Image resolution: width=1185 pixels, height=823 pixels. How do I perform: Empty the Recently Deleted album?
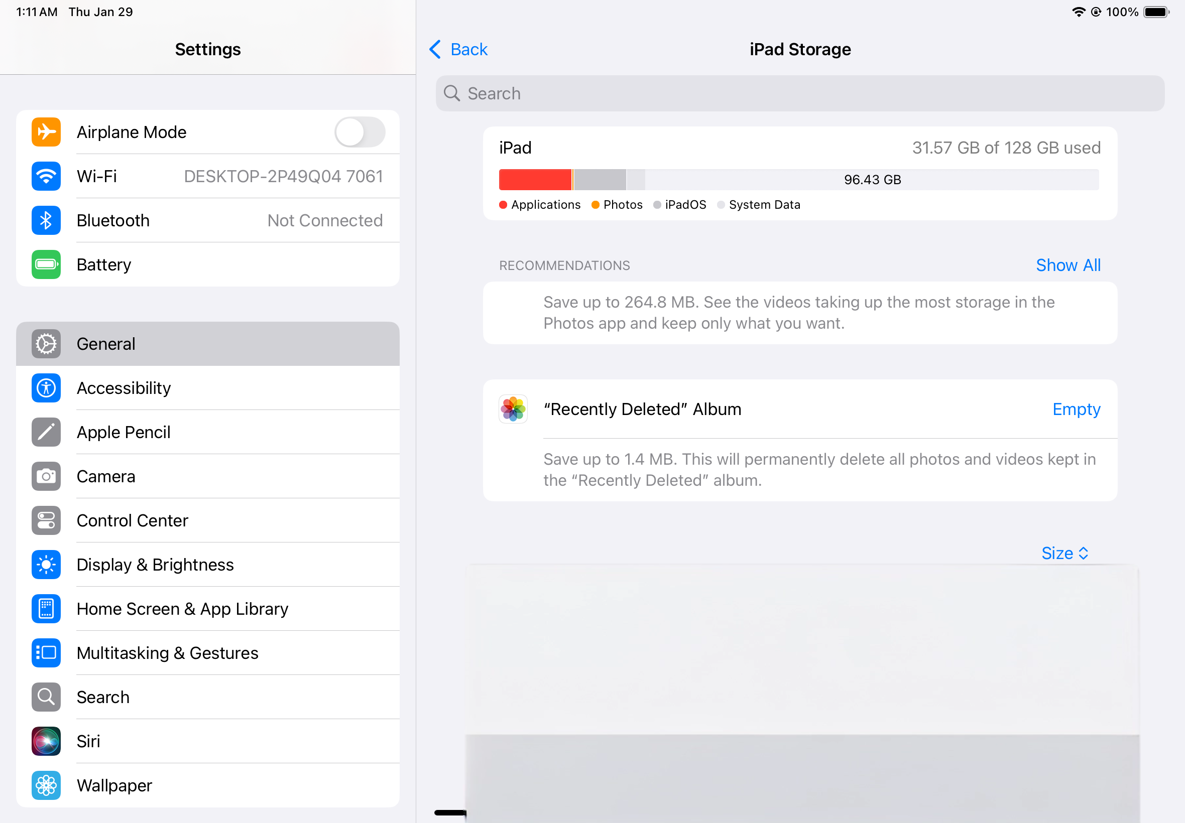[1076, 409]
